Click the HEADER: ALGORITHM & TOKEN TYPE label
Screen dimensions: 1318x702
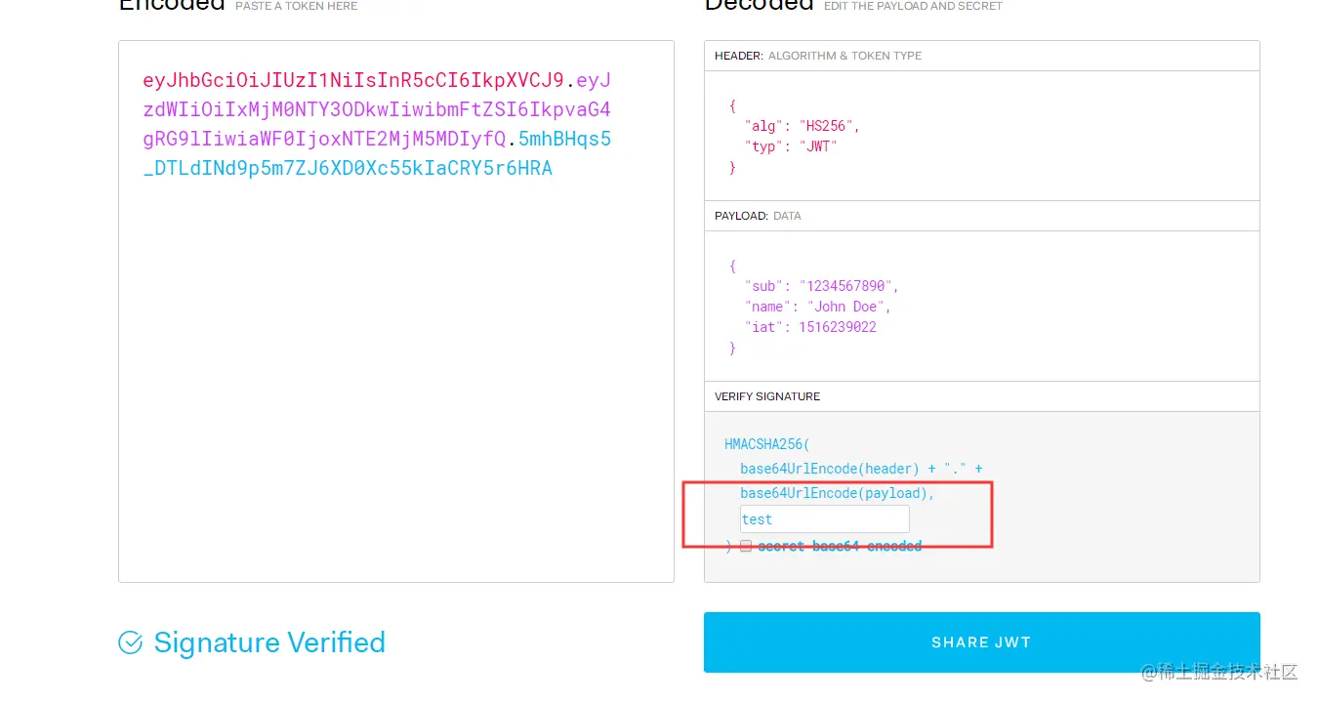(818, 56)
